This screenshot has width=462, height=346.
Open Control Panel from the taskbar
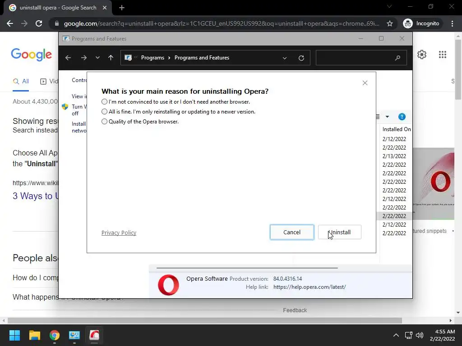tap(74, 335)
